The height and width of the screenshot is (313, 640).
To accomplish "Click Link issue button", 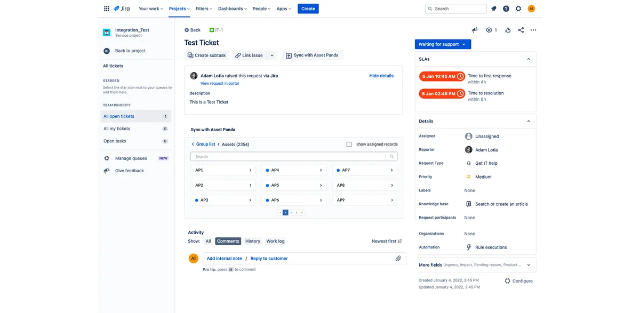I will point(249,55).
